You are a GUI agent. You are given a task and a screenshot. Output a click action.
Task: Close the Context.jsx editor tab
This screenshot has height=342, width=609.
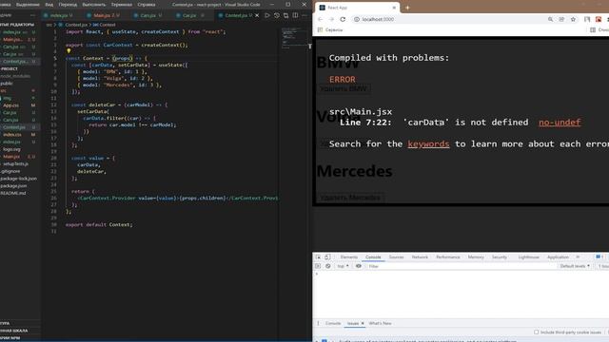[x=257, y=15]
